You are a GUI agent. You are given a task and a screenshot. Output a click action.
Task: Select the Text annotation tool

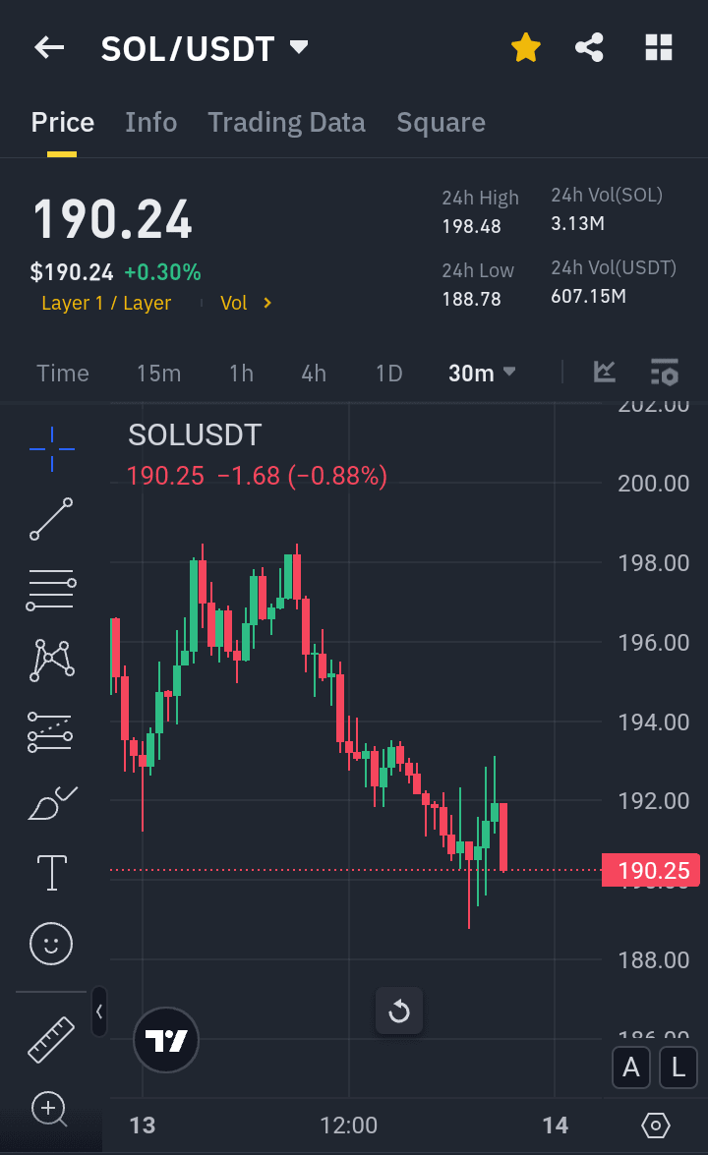point(51,872)
